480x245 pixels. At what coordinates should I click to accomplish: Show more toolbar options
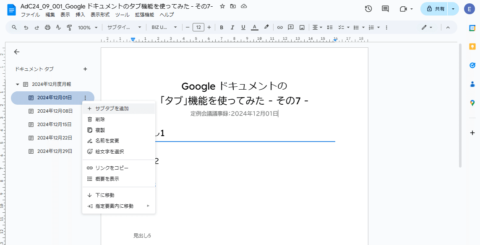[386, 28]
